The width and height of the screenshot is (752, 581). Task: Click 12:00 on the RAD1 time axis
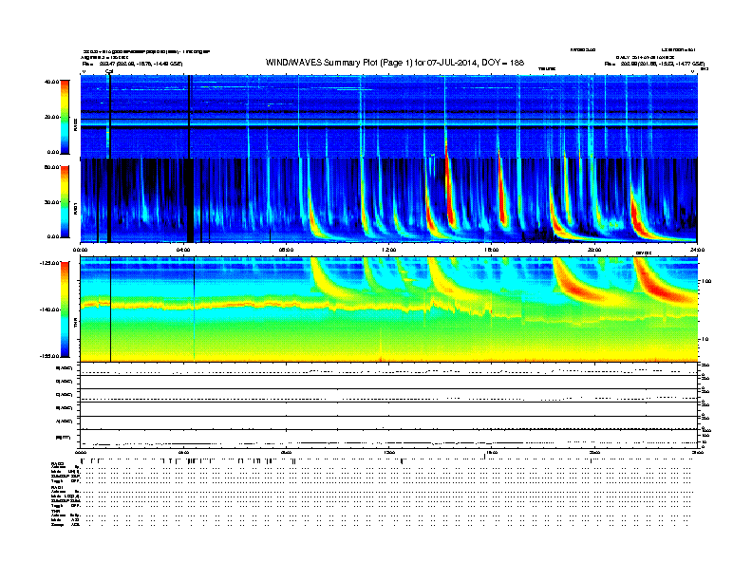(x=389, y=250)
